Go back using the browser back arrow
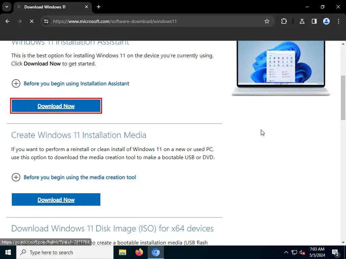The image size is (346, 259). (7, 21)
